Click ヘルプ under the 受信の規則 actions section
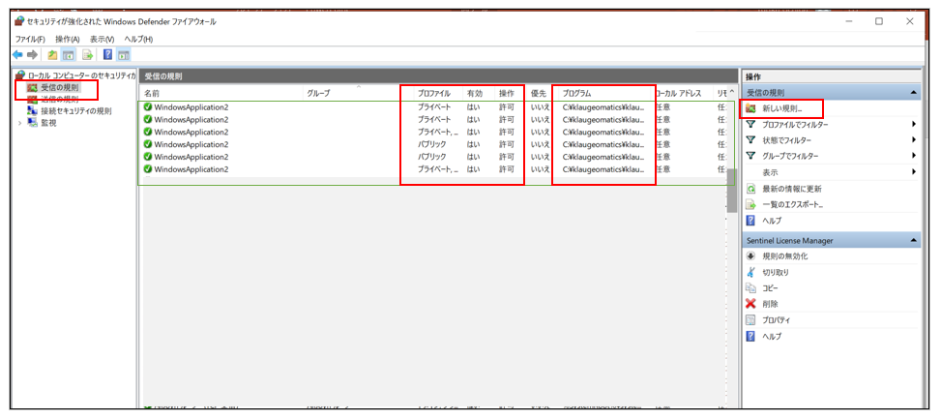This screenshot has width=941, height=420. pyautogui.click(x=772, y=221)
